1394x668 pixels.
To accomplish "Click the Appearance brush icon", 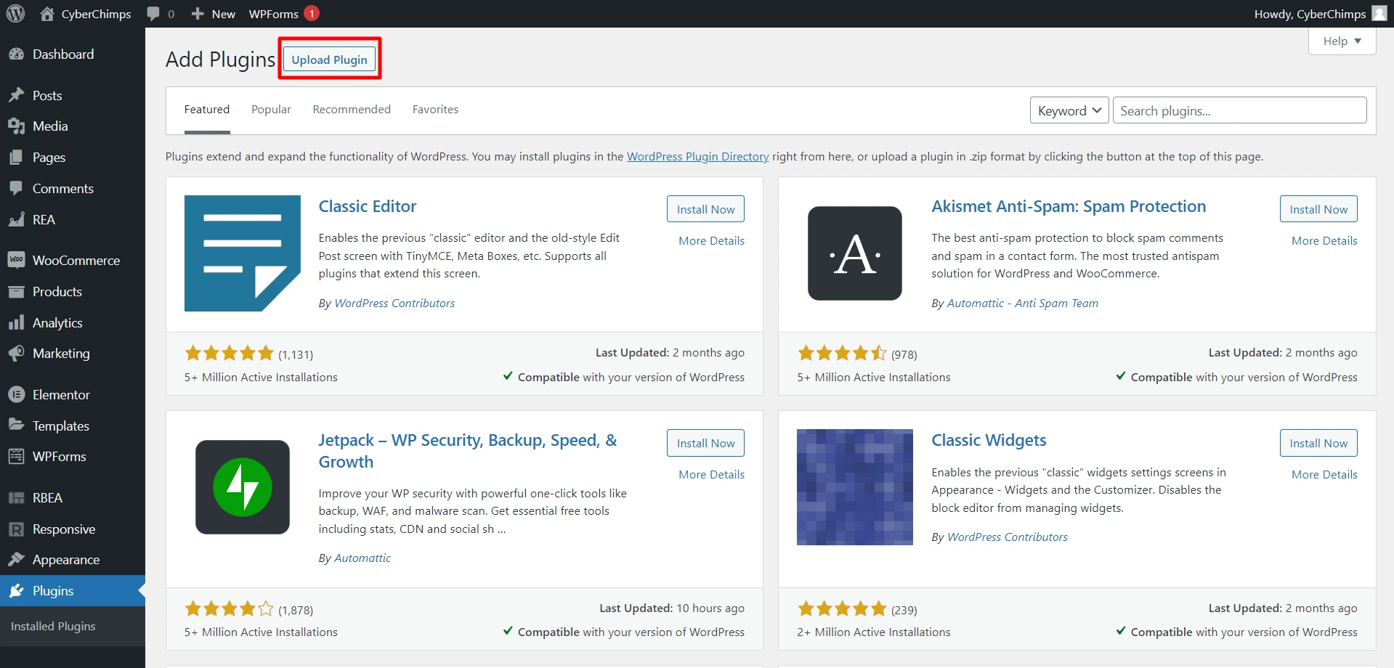I will point(16,560).
